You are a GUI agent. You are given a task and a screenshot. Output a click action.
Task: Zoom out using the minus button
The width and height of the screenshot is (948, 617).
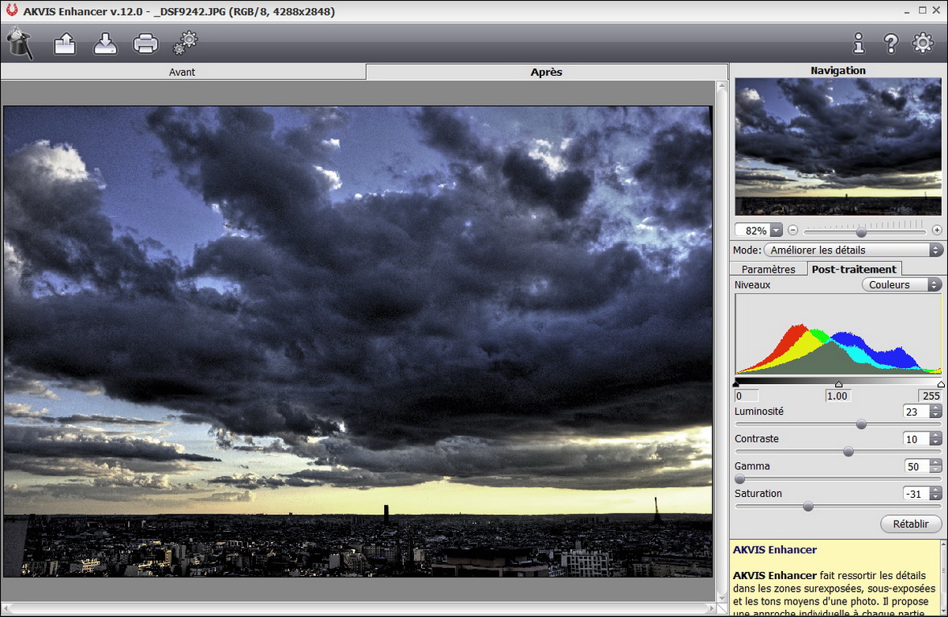click(x=792, y=231)
